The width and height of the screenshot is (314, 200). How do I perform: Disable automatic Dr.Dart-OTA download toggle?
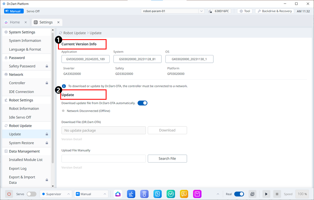142,103
